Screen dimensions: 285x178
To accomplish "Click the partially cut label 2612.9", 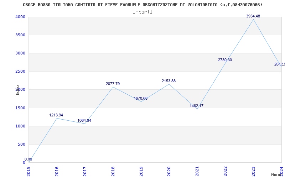I will (x=280, y=64).
